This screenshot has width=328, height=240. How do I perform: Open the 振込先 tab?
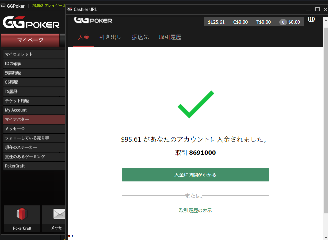[140, 37]
